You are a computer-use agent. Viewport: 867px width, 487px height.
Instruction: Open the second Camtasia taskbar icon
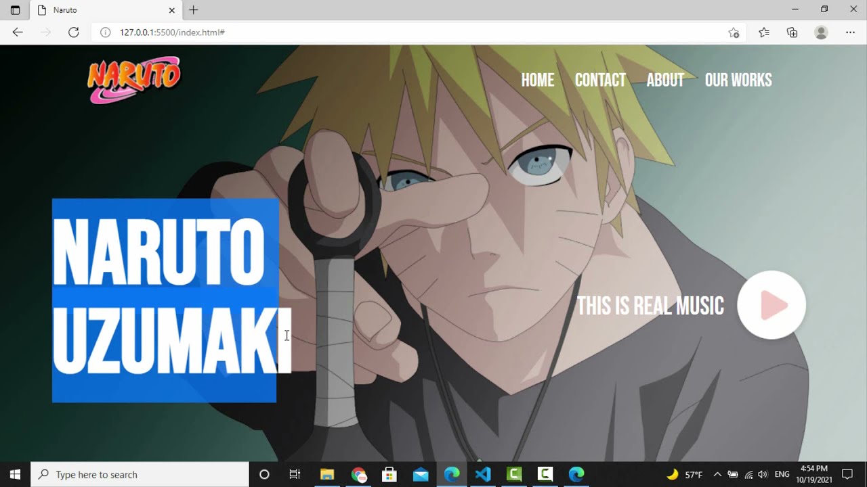tap(545, 474)
